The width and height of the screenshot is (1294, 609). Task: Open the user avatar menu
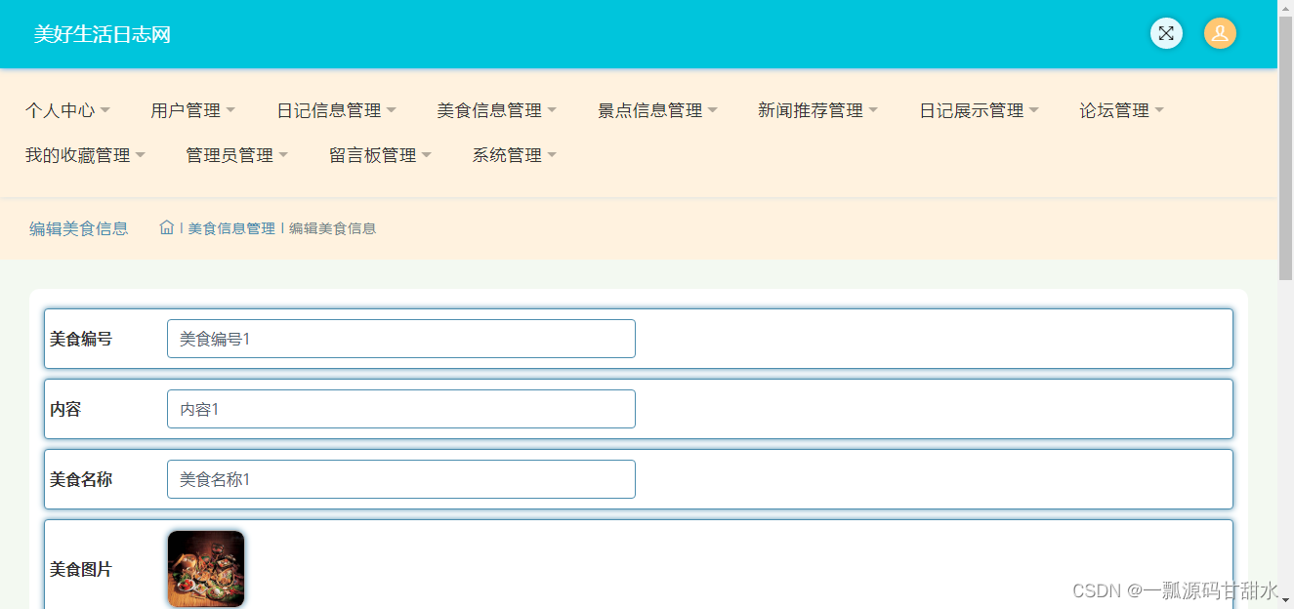[x=1220, y=33]
